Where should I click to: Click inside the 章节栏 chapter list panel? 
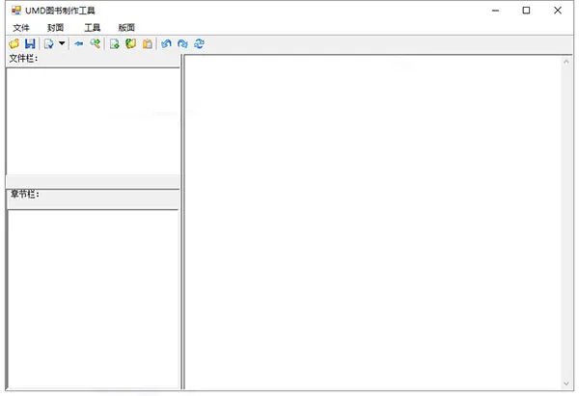(93, 299)
